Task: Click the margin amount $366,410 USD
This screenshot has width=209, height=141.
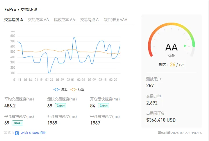Action: [x=161, y=120]
